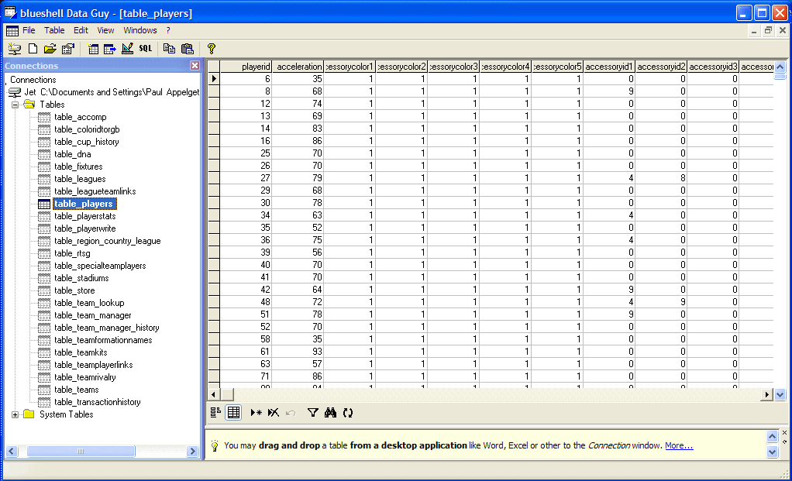This screenshot has height=481, width=792.
Task: Toggle the grid view button
Action: click(232, 413)
